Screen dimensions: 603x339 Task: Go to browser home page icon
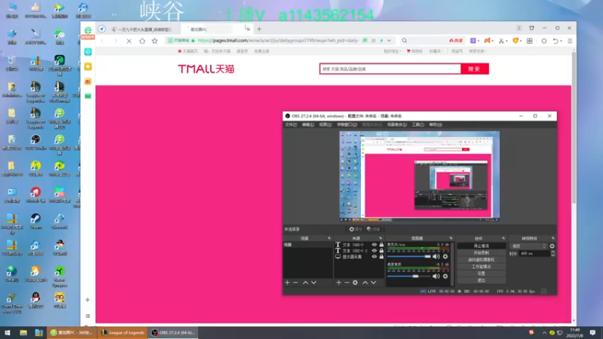pyautogui.click(x=142, y=41)
